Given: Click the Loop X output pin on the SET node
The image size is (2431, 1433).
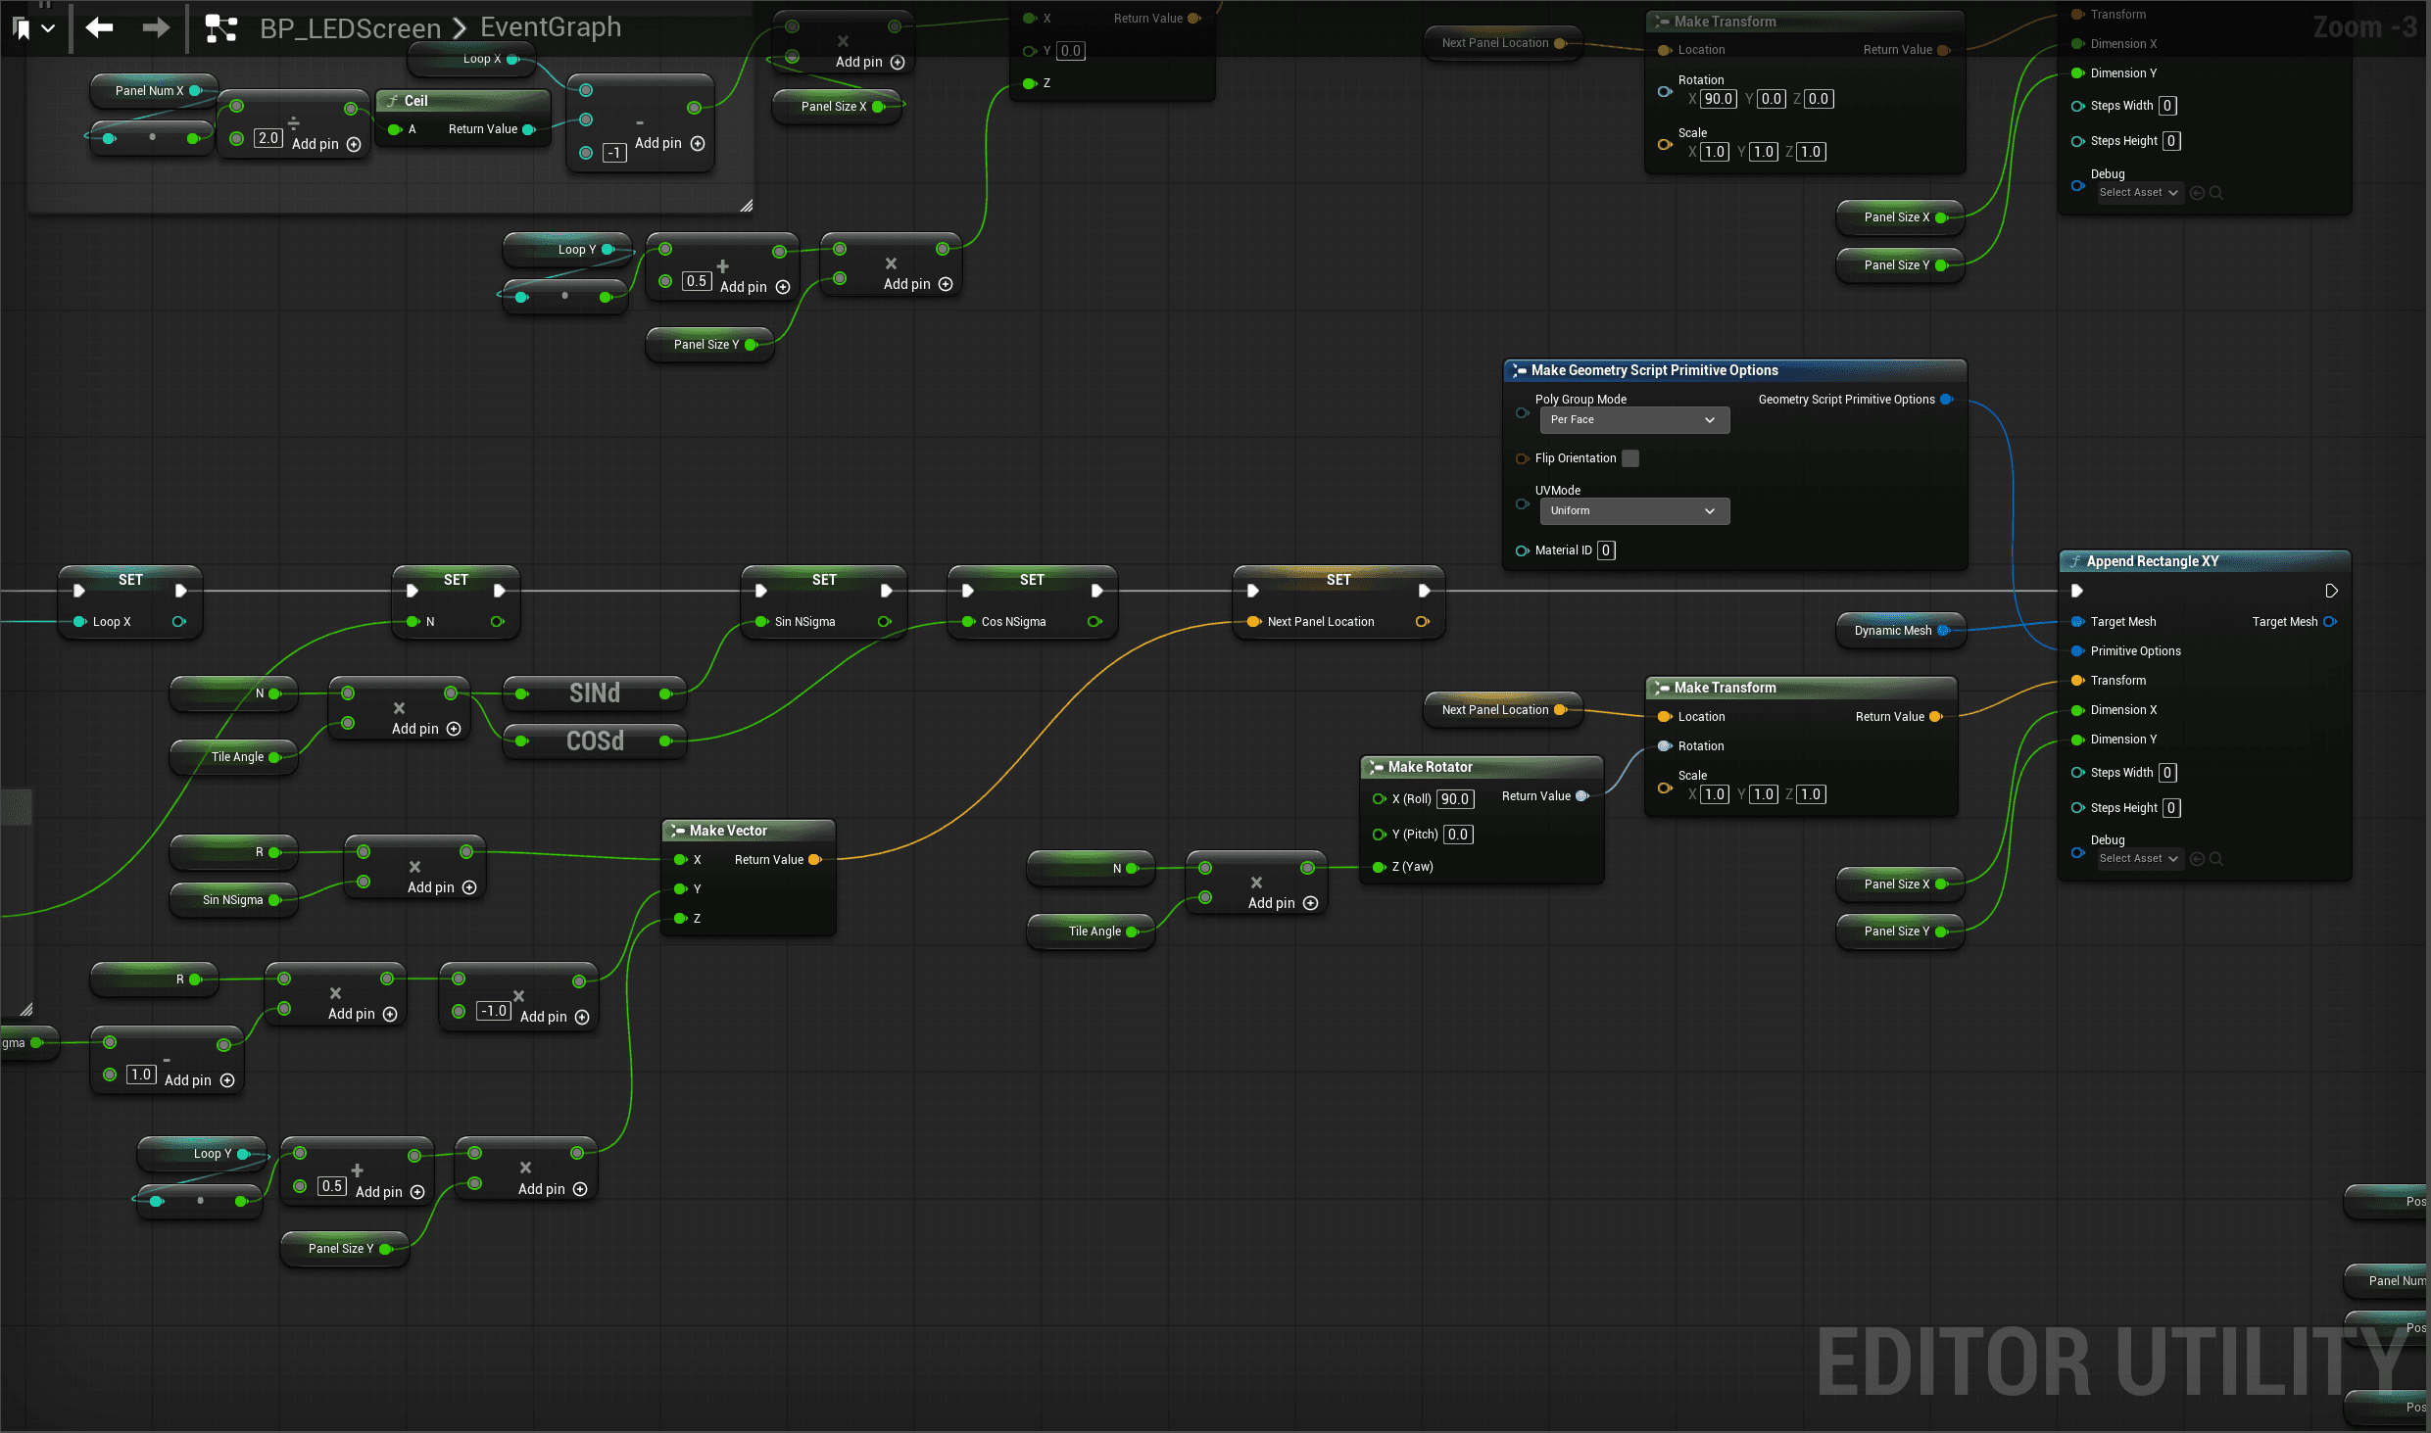Looking at the screenshot, I should (178, 622).
